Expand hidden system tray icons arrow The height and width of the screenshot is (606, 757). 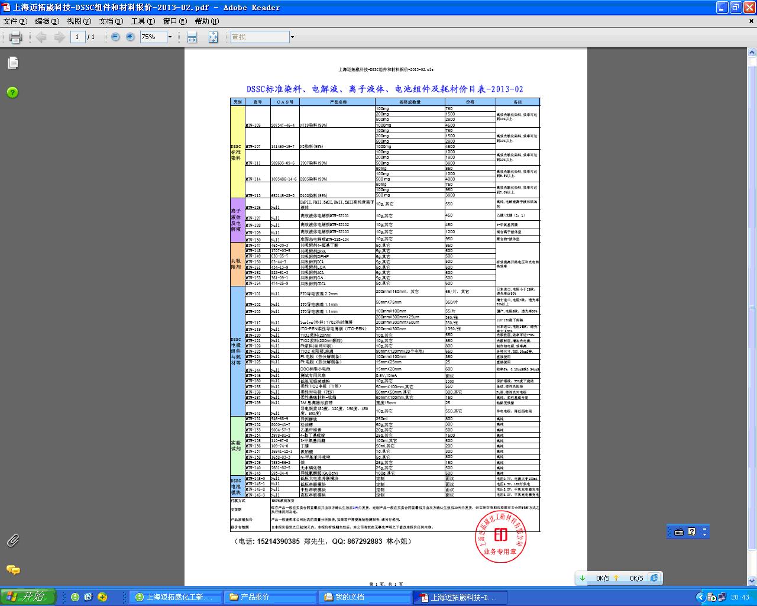click(701, 597)
